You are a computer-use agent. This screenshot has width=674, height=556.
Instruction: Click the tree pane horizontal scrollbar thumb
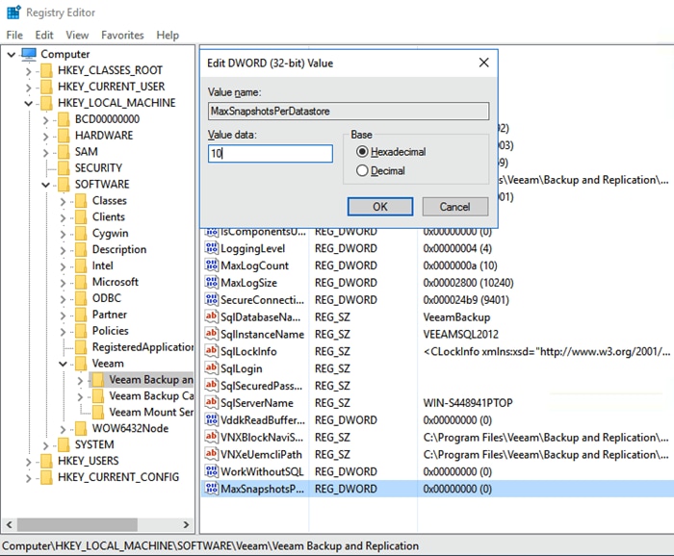77,524
